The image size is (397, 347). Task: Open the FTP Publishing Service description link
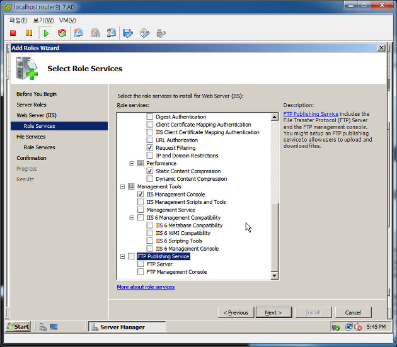(311, 114)
